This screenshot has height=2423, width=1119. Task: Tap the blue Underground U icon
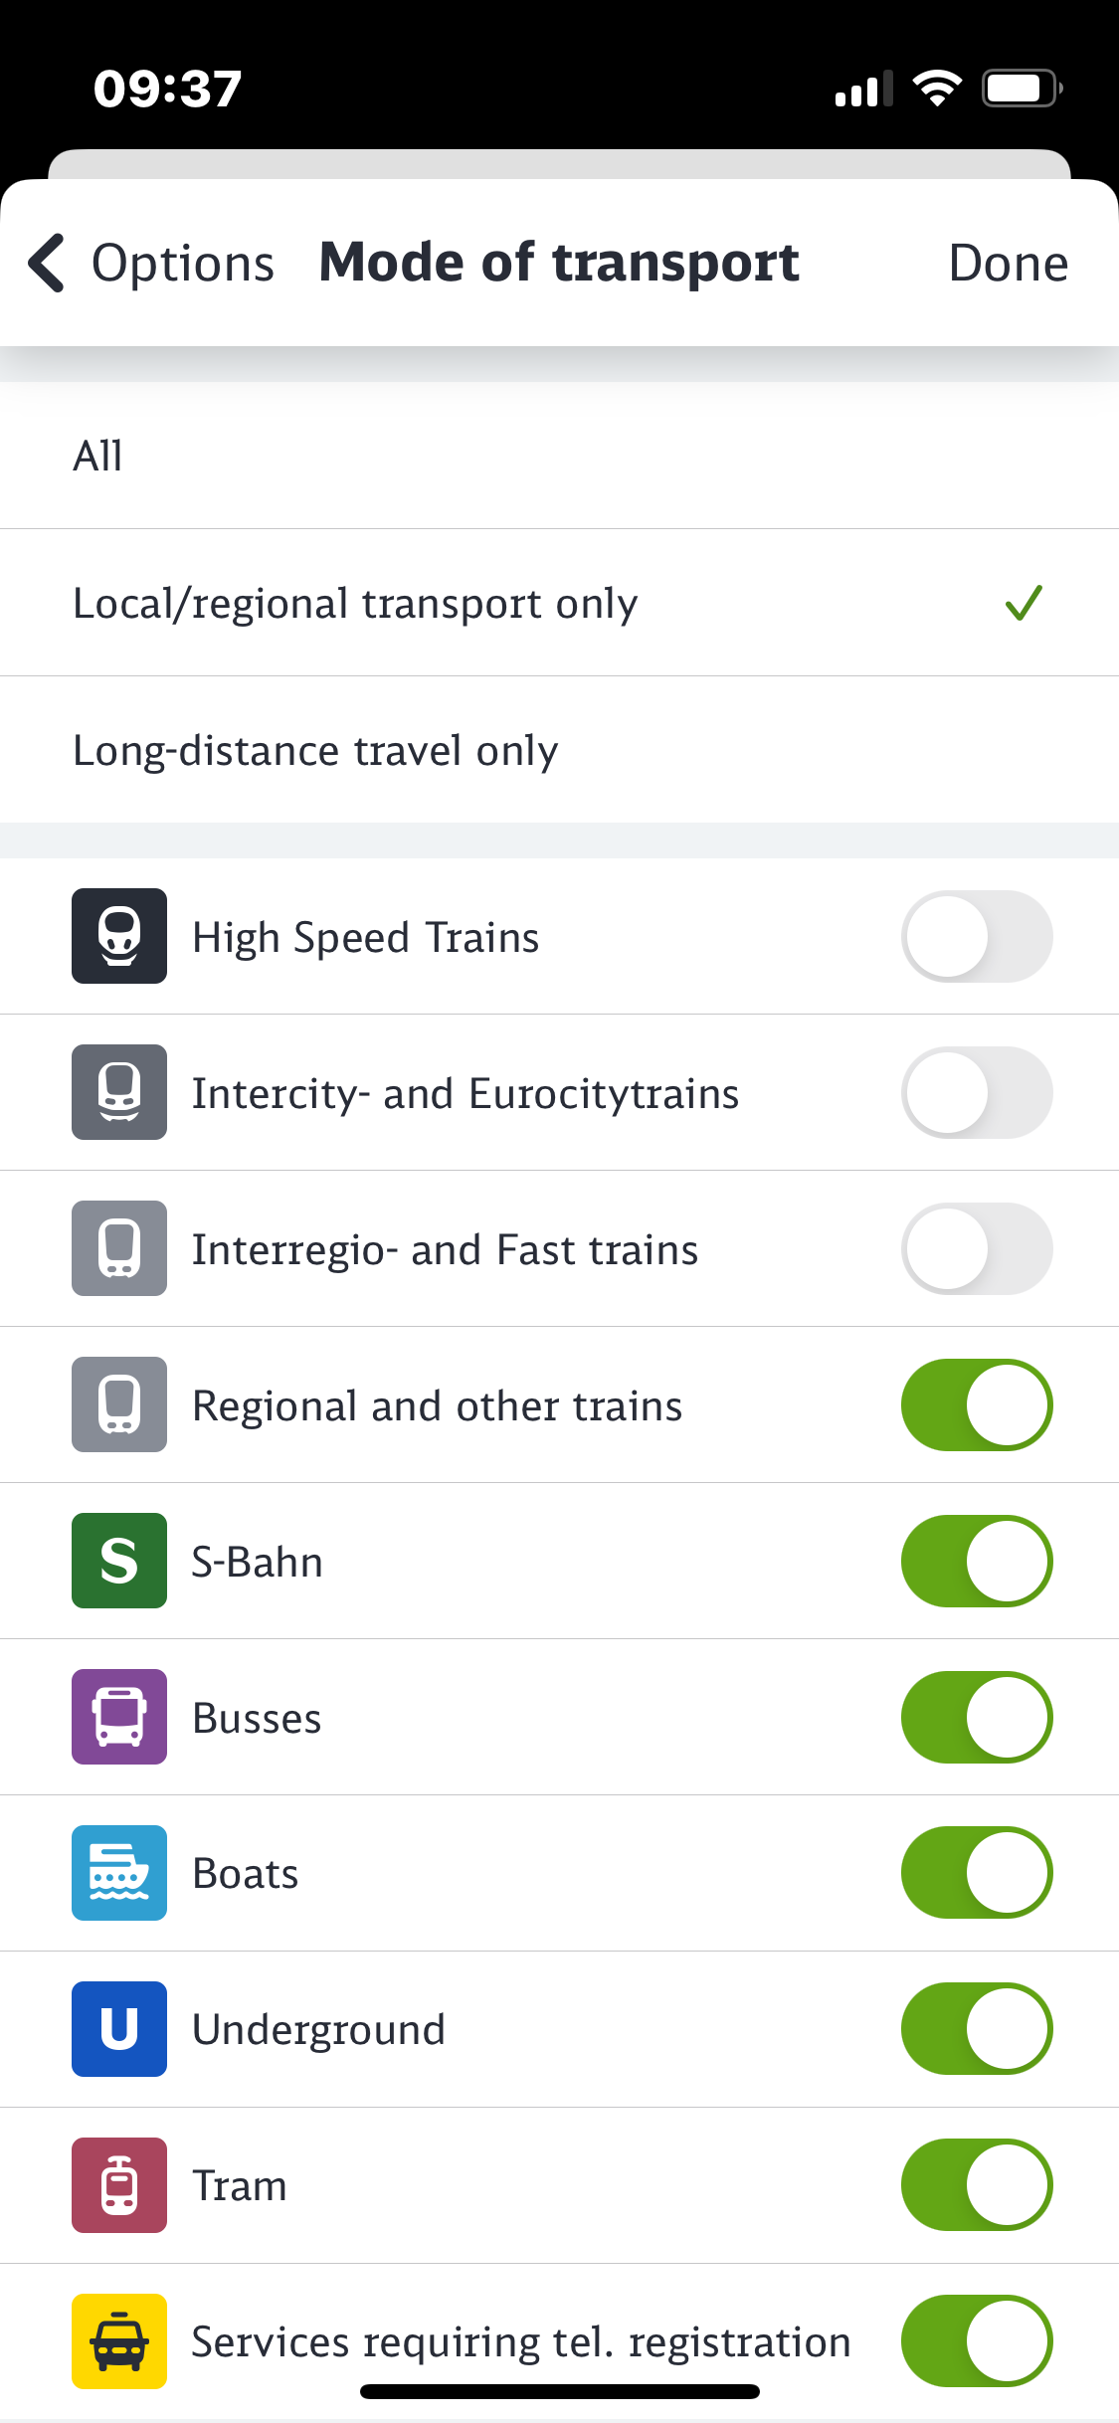point(119,2029)
